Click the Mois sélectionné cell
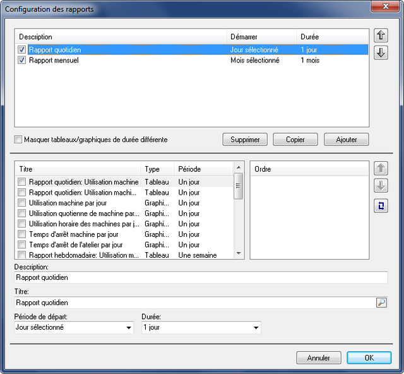 pyautogui.click(x=255, y=60)
